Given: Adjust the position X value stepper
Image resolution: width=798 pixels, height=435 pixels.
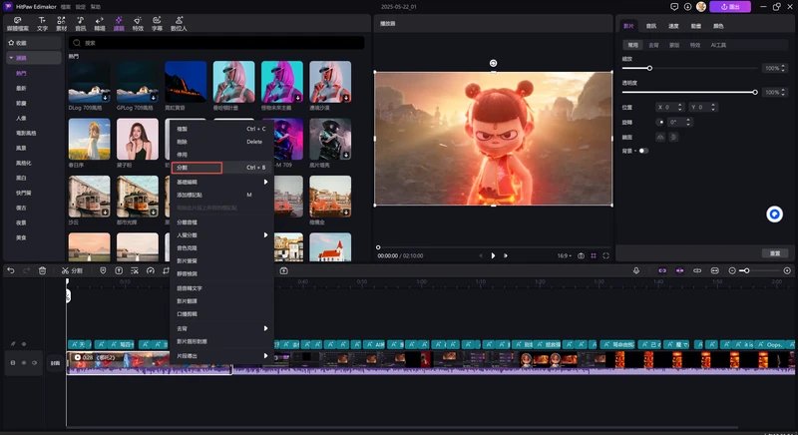Looking at the screenshot, I should pyautogui.click(x=680, y=107).
